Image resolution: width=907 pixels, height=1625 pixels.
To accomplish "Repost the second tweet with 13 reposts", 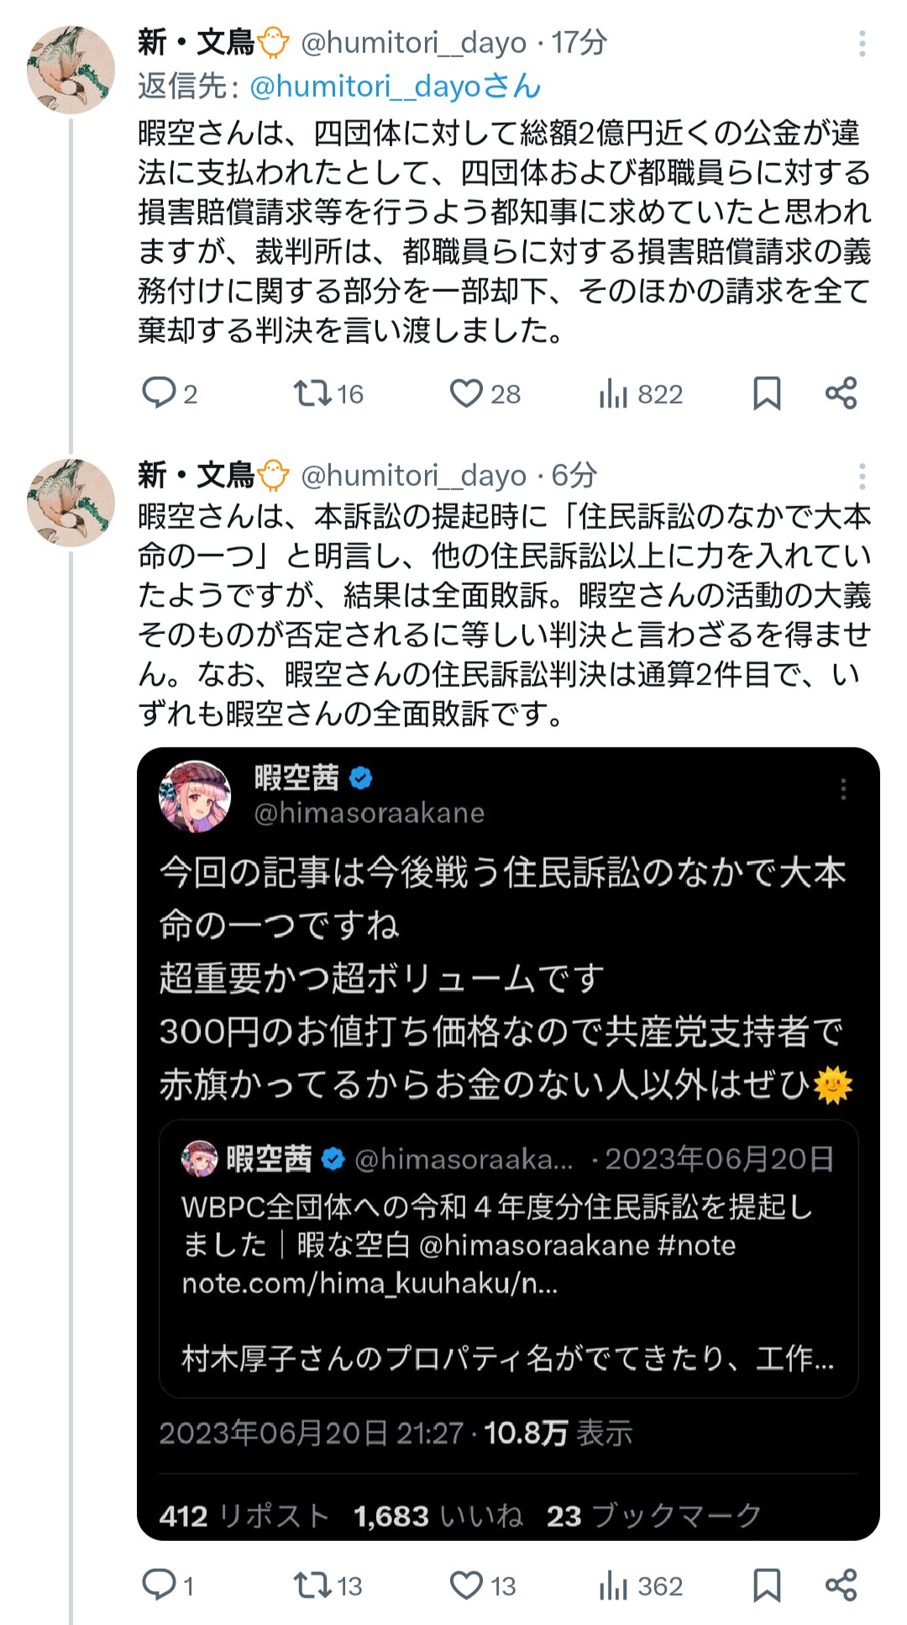I will [x=312, y=1585].
